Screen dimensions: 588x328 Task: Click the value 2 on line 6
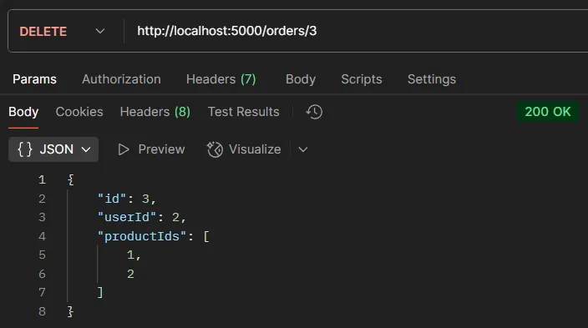[x=130, y=274]
